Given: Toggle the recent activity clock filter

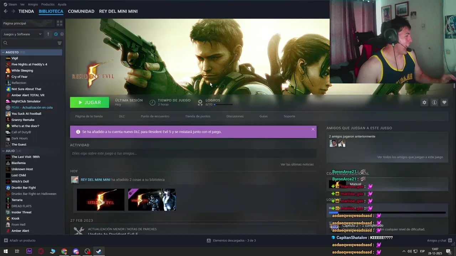Looking at the screenshot, I should click(x=56, y=34).
